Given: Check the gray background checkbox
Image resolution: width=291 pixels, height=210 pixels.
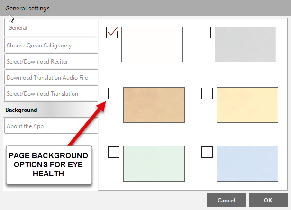Looking at the screenshot, I should tap(205, 33).
